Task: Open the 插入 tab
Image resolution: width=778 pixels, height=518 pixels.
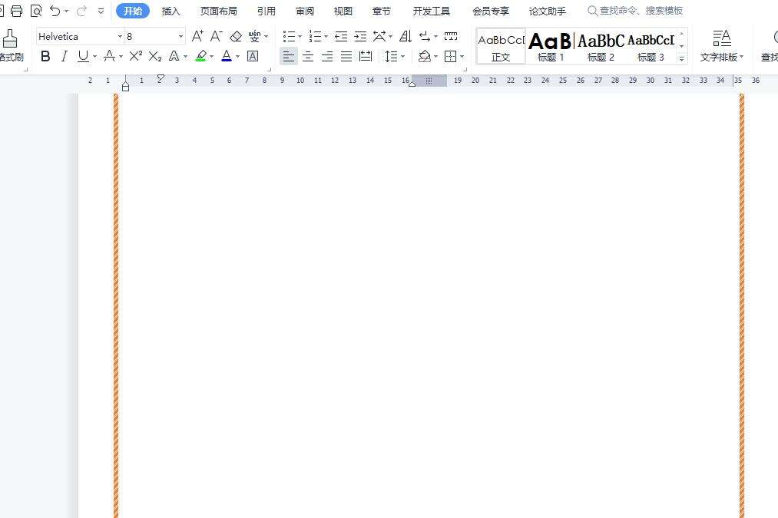Action: (170, 11)
